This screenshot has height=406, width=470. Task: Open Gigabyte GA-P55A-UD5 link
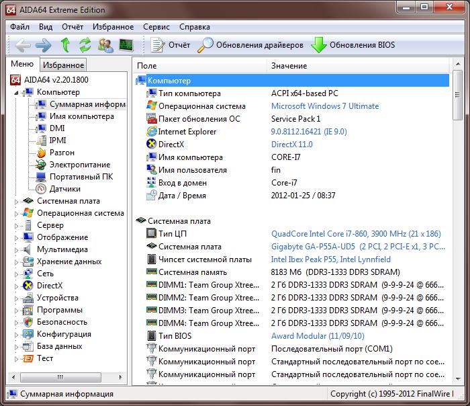click(358, 247)
